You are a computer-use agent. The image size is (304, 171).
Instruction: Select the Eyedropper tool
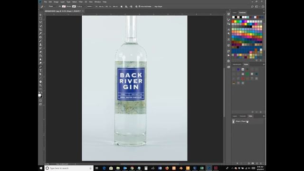click(40, 33)
